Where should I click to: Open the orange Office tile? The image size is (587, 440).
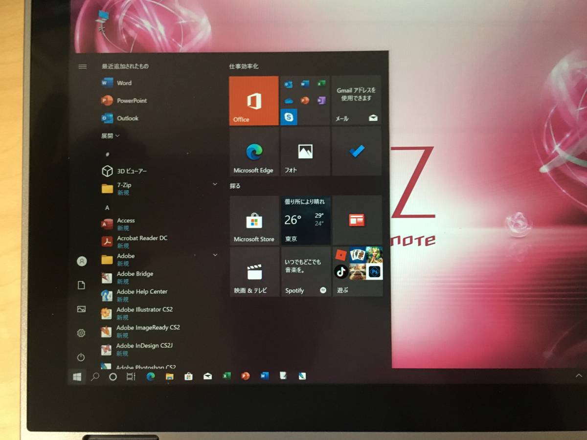coord(253,101)
